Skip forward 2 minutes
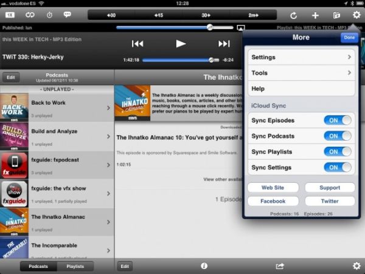Viewport: 365px width, 274px height. [x=253, y=15]
